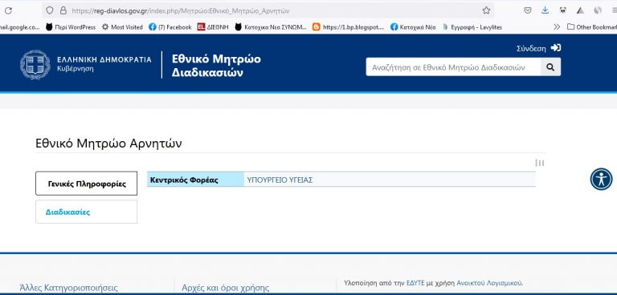Open the Εθνικό Μητρώο Διαδικασιών home title

[x=216, y=66]
